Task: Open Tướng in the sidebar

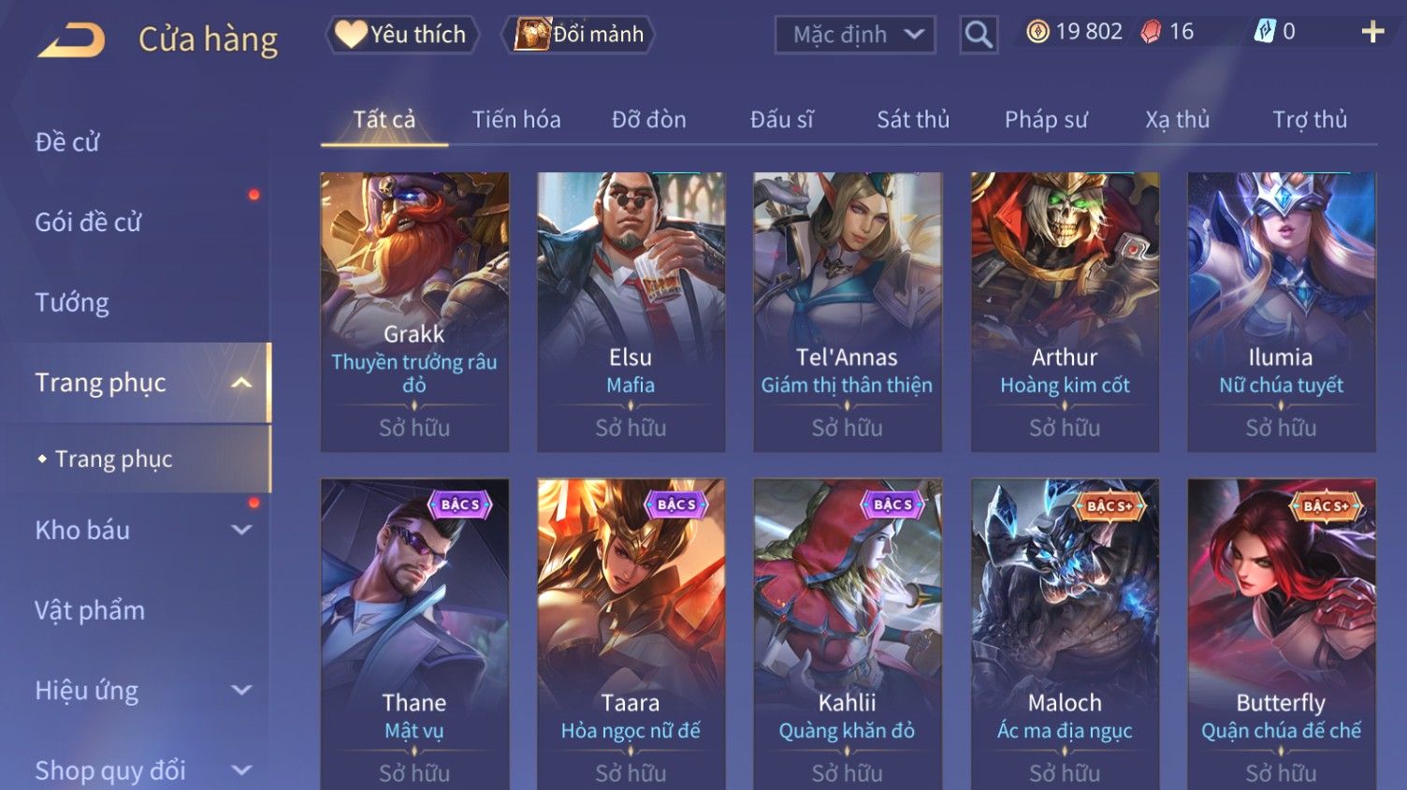Action: click(72, 302)
